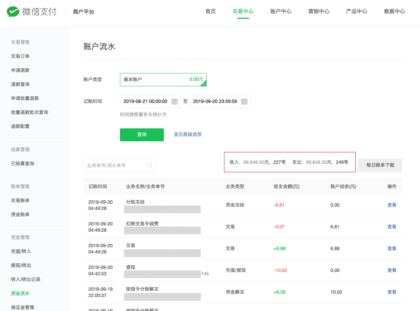Click the +6.88 amount cell
Screen dimensions: 420x311
(279, 248)
